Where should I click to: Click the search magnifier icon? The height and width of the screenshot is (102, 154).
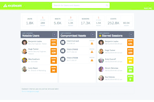pyautogui.click(x=107, y=5)
